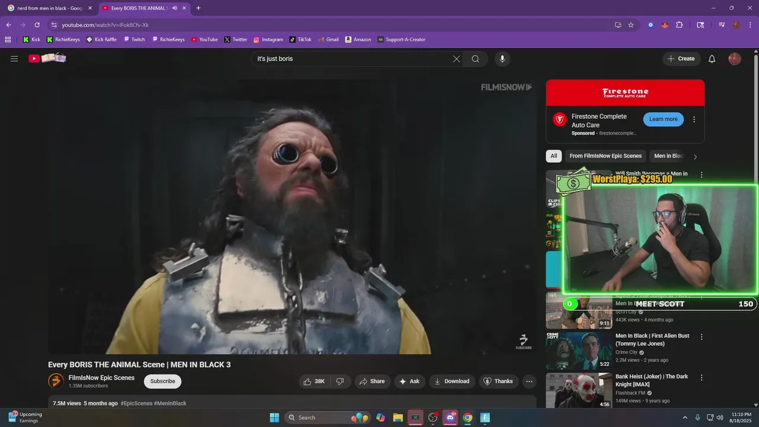759x427 pixels.
Task: Open Chrome profile avatar in toolbar
Action: (x=736, y=25)
